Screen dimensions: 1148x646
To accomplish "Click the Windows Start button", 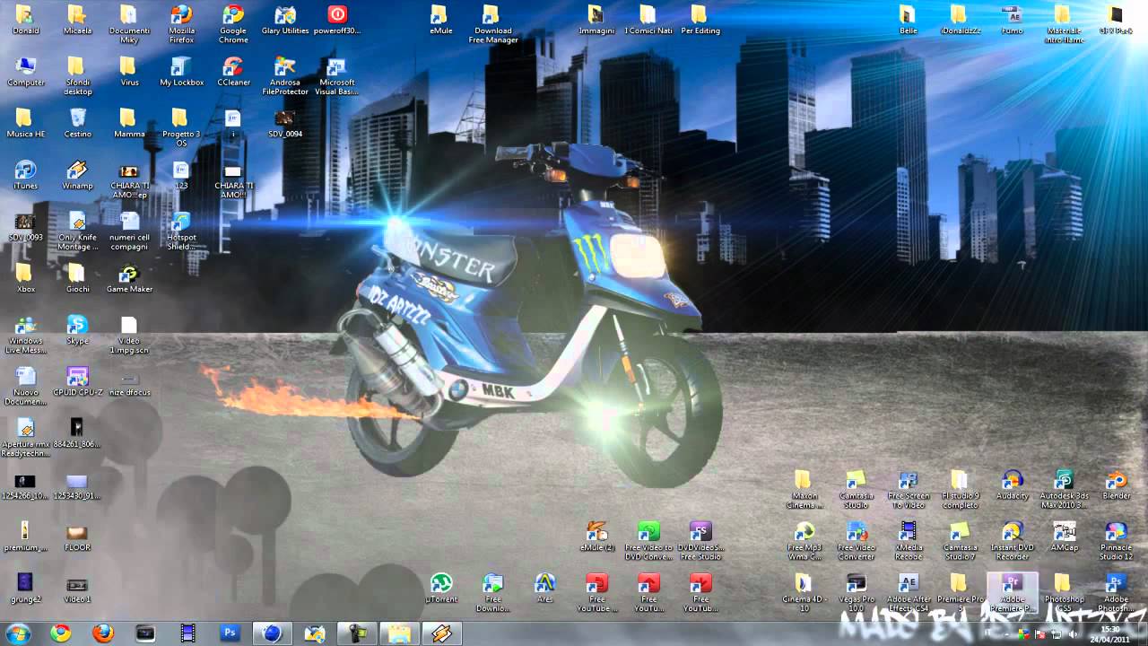I will [18, 633].
